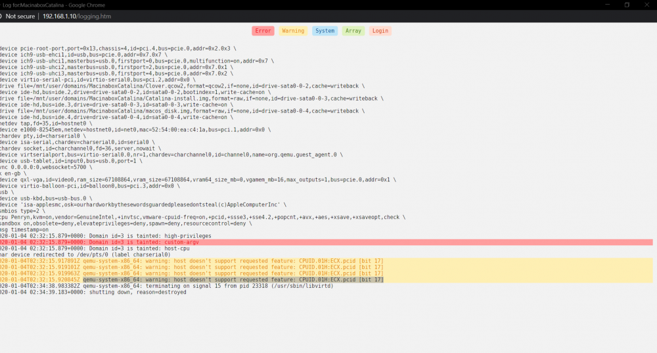Click the 'vnc 0.0.0.0:0,websocket=5700' line
The image size is (657, 353).
[46, 167]
